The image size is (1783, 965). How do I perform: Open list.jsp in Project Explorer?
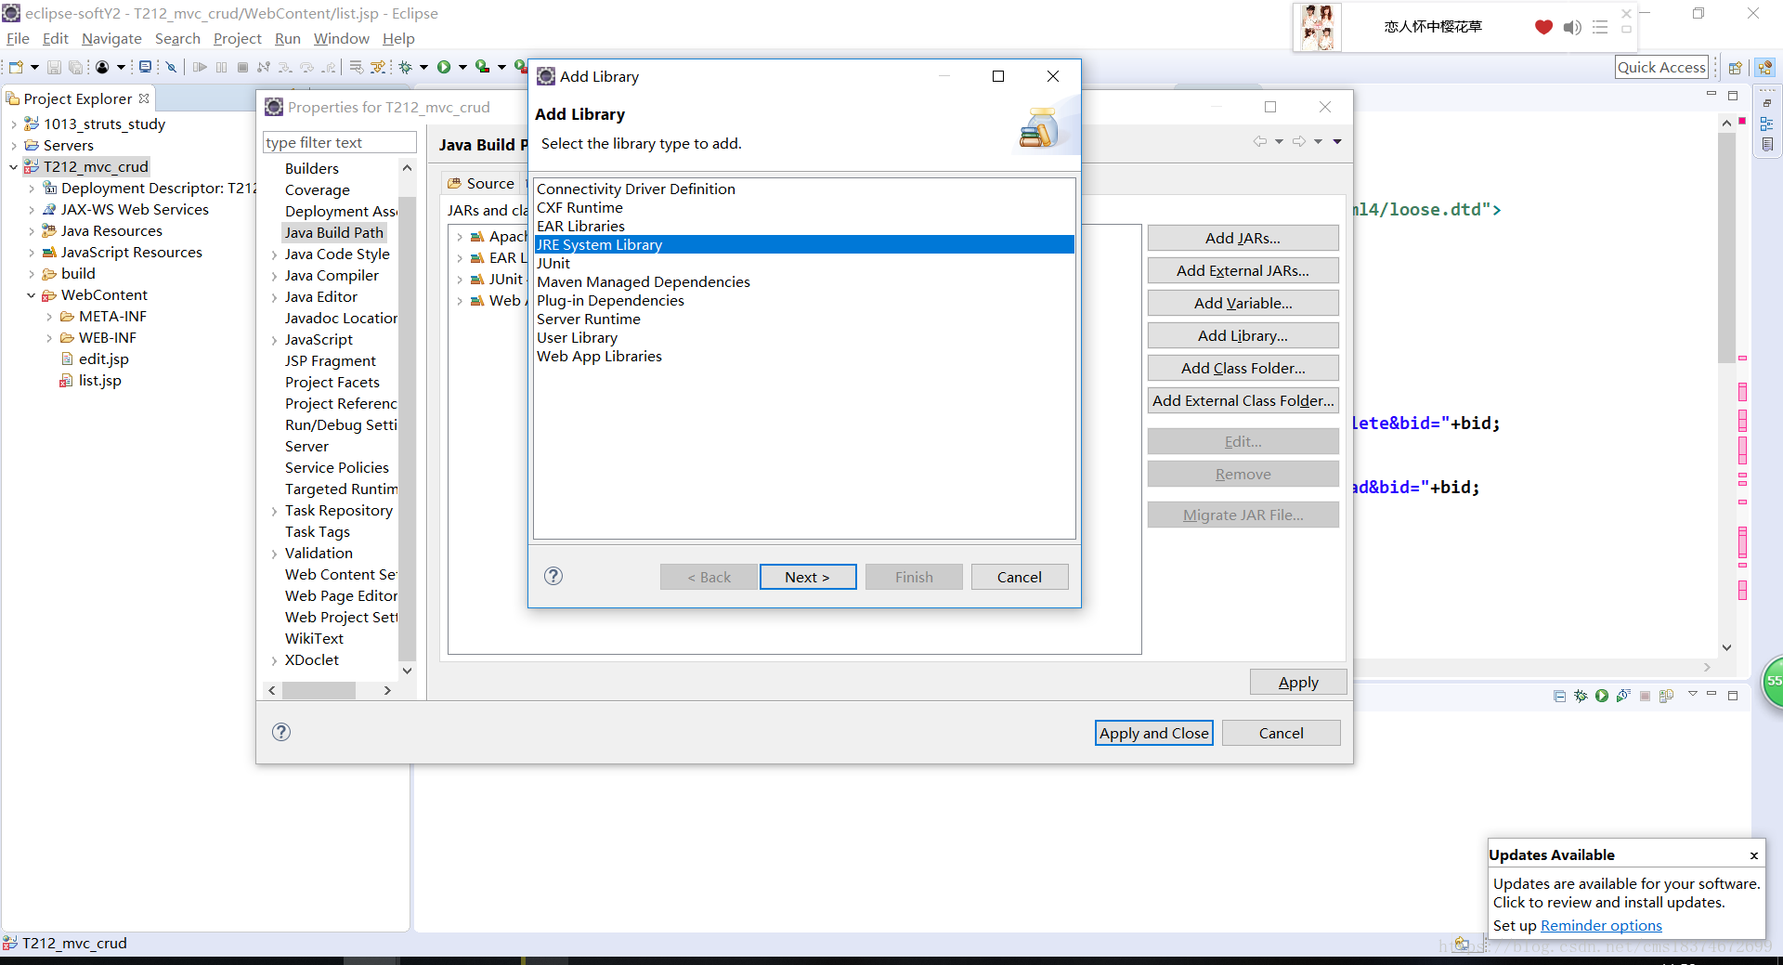coord(99,381)
